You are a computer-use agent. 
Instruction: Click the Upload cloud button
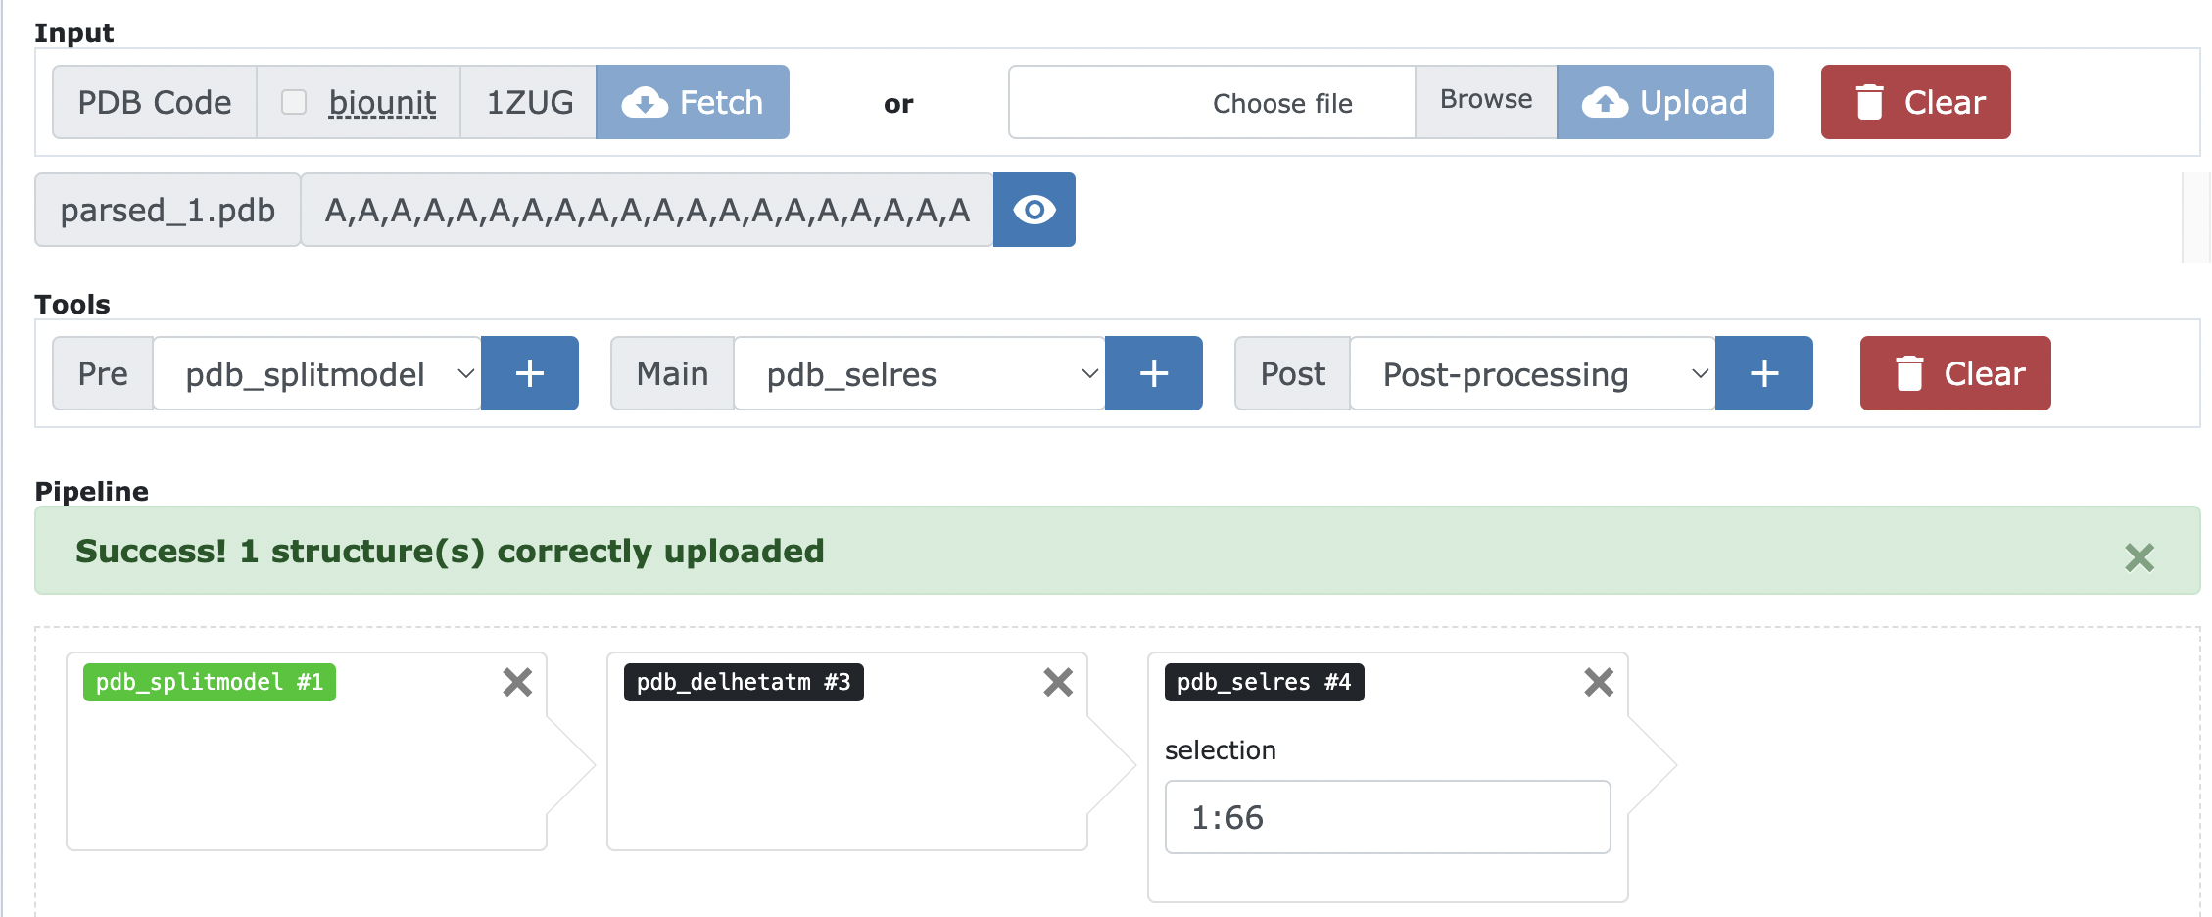point(1664,102)
